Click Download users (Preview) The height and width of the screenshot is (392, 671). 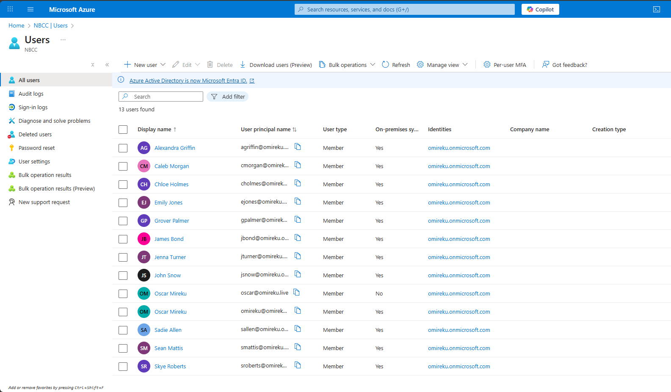[x=276, y=65]
